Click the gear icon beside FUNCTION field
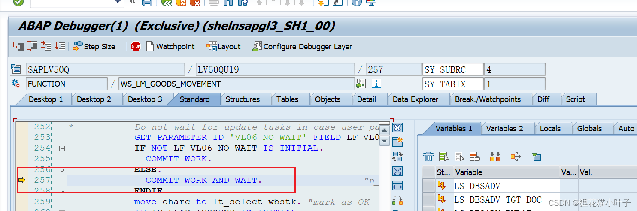637x211 pixels. [16, 83]
